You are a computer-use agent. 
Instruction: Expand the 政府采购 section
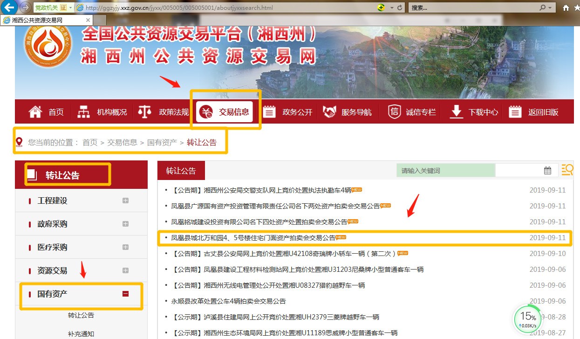pyautogui.click(x=125, y=223)
